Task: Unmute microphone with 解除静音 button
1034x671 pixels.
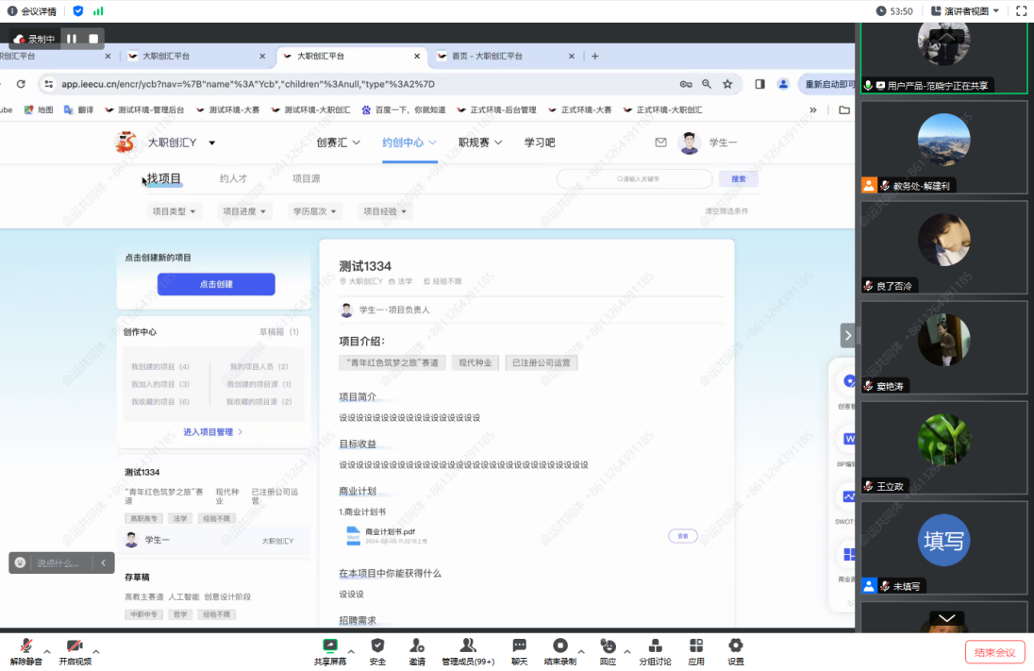Action: pos(26,649)
